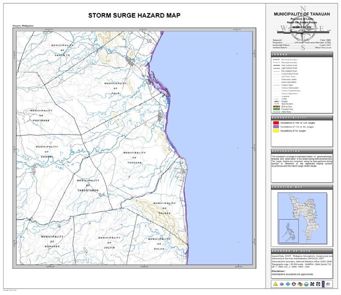Select the Built-up Area legend symbol

coord(276,106)
